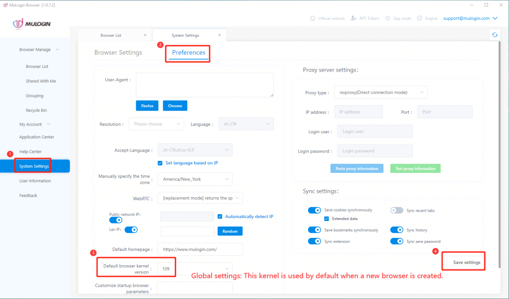Image resolution: width=509 pixels, height=299 pixels.
Task: Click the User-Agent text area
Action: 205,85
